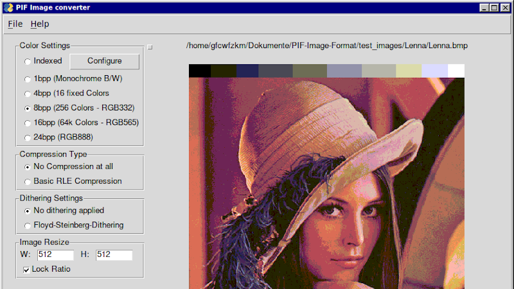Open the File menu

click(x=15, y=24)
